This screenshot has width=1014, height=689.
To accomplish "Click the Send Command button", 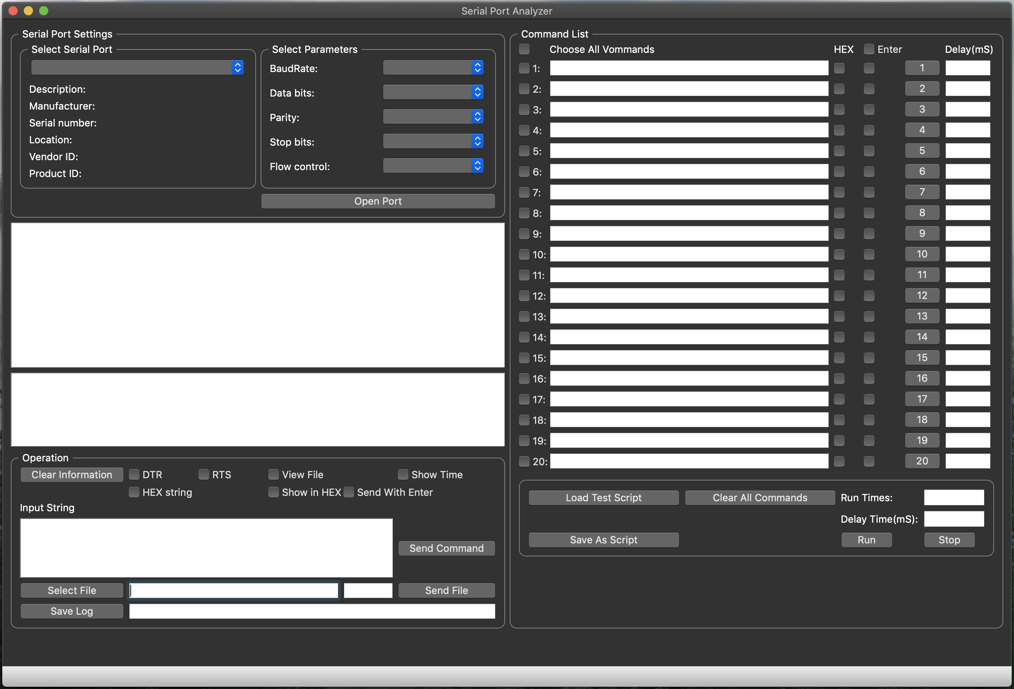I will (x=446, y=548).
